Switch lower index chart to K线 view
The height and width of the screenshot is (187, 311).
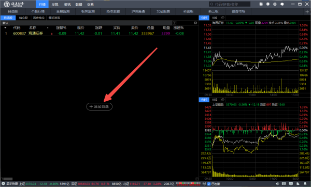point(215,100)
